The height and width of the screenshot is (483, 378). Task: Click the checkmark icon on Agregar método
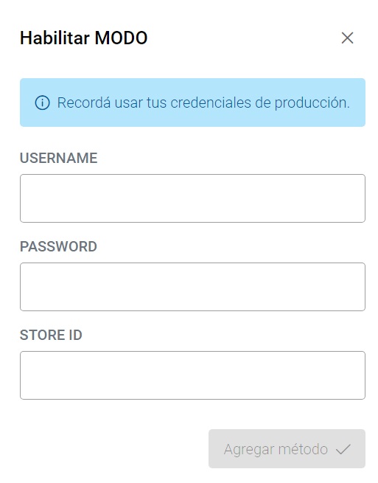[343, 449]
